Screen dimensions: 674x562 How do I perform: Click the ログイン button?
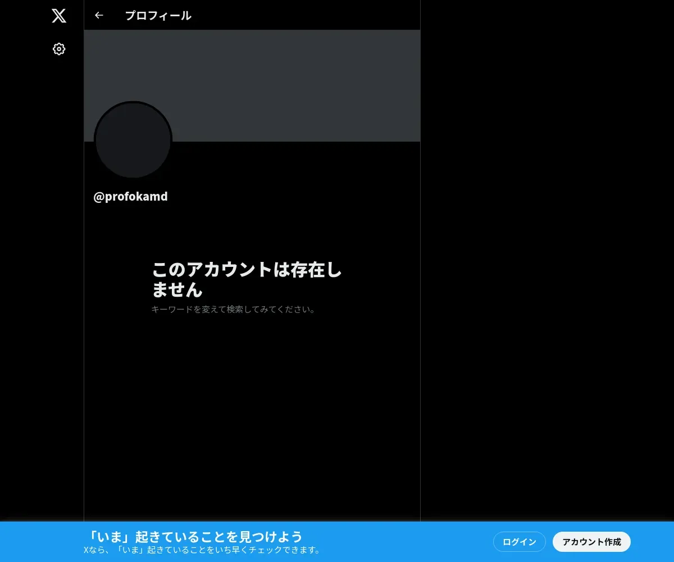point(520,542)
